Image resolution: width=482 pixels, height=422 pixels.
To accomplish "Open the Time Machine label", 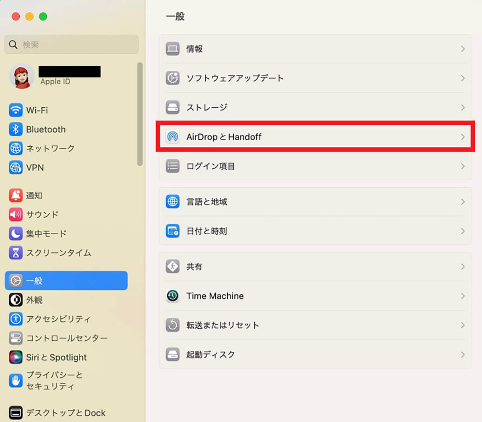I will 215,296.
